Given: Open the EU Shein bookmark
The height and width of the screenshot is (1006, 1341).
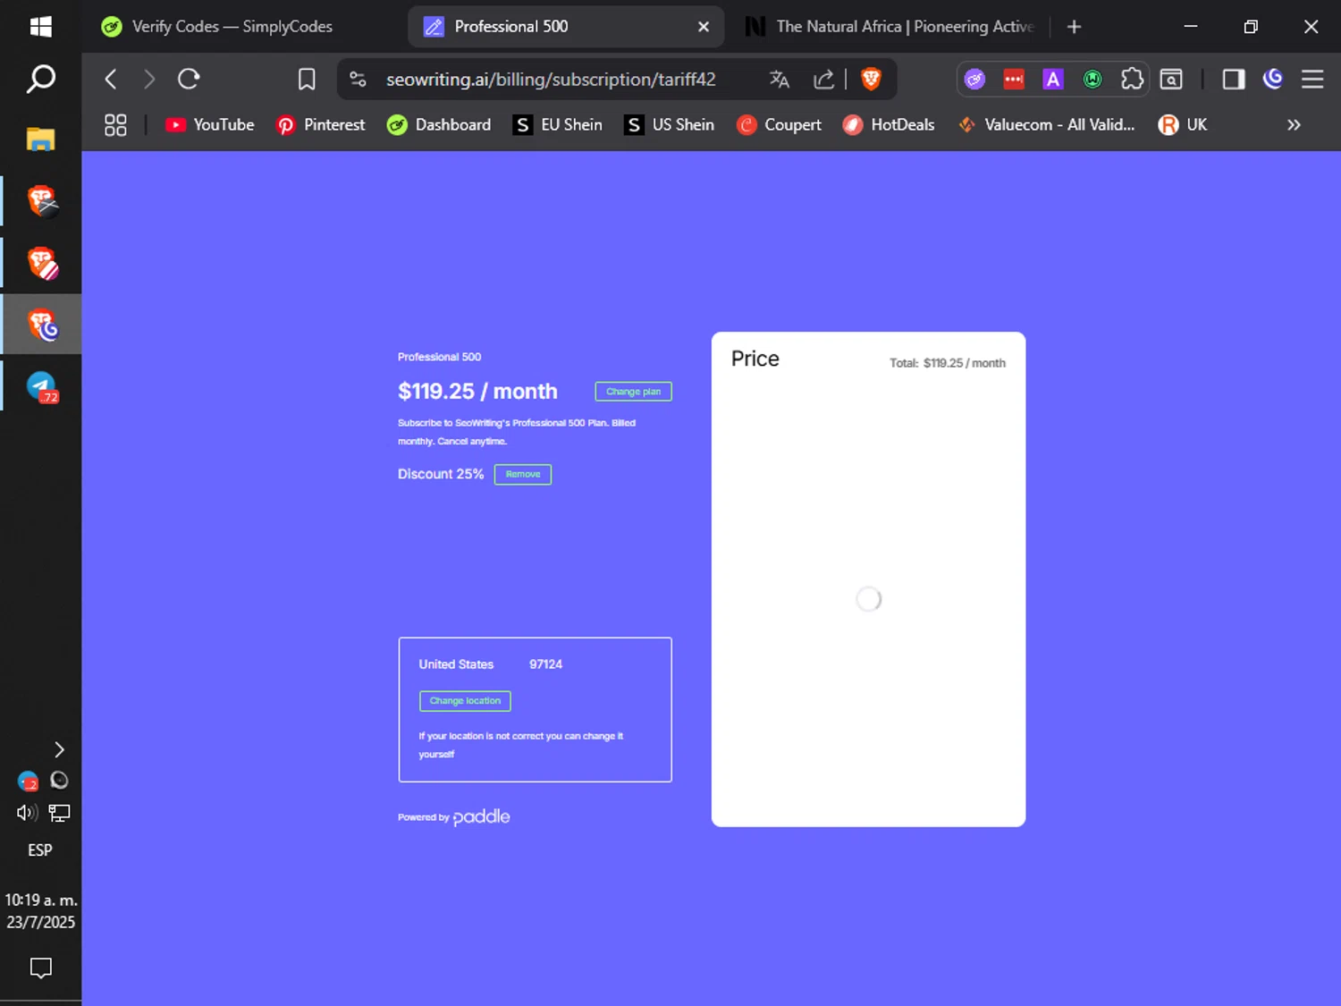Looking at the screenshot, I should tap(558, 125).
